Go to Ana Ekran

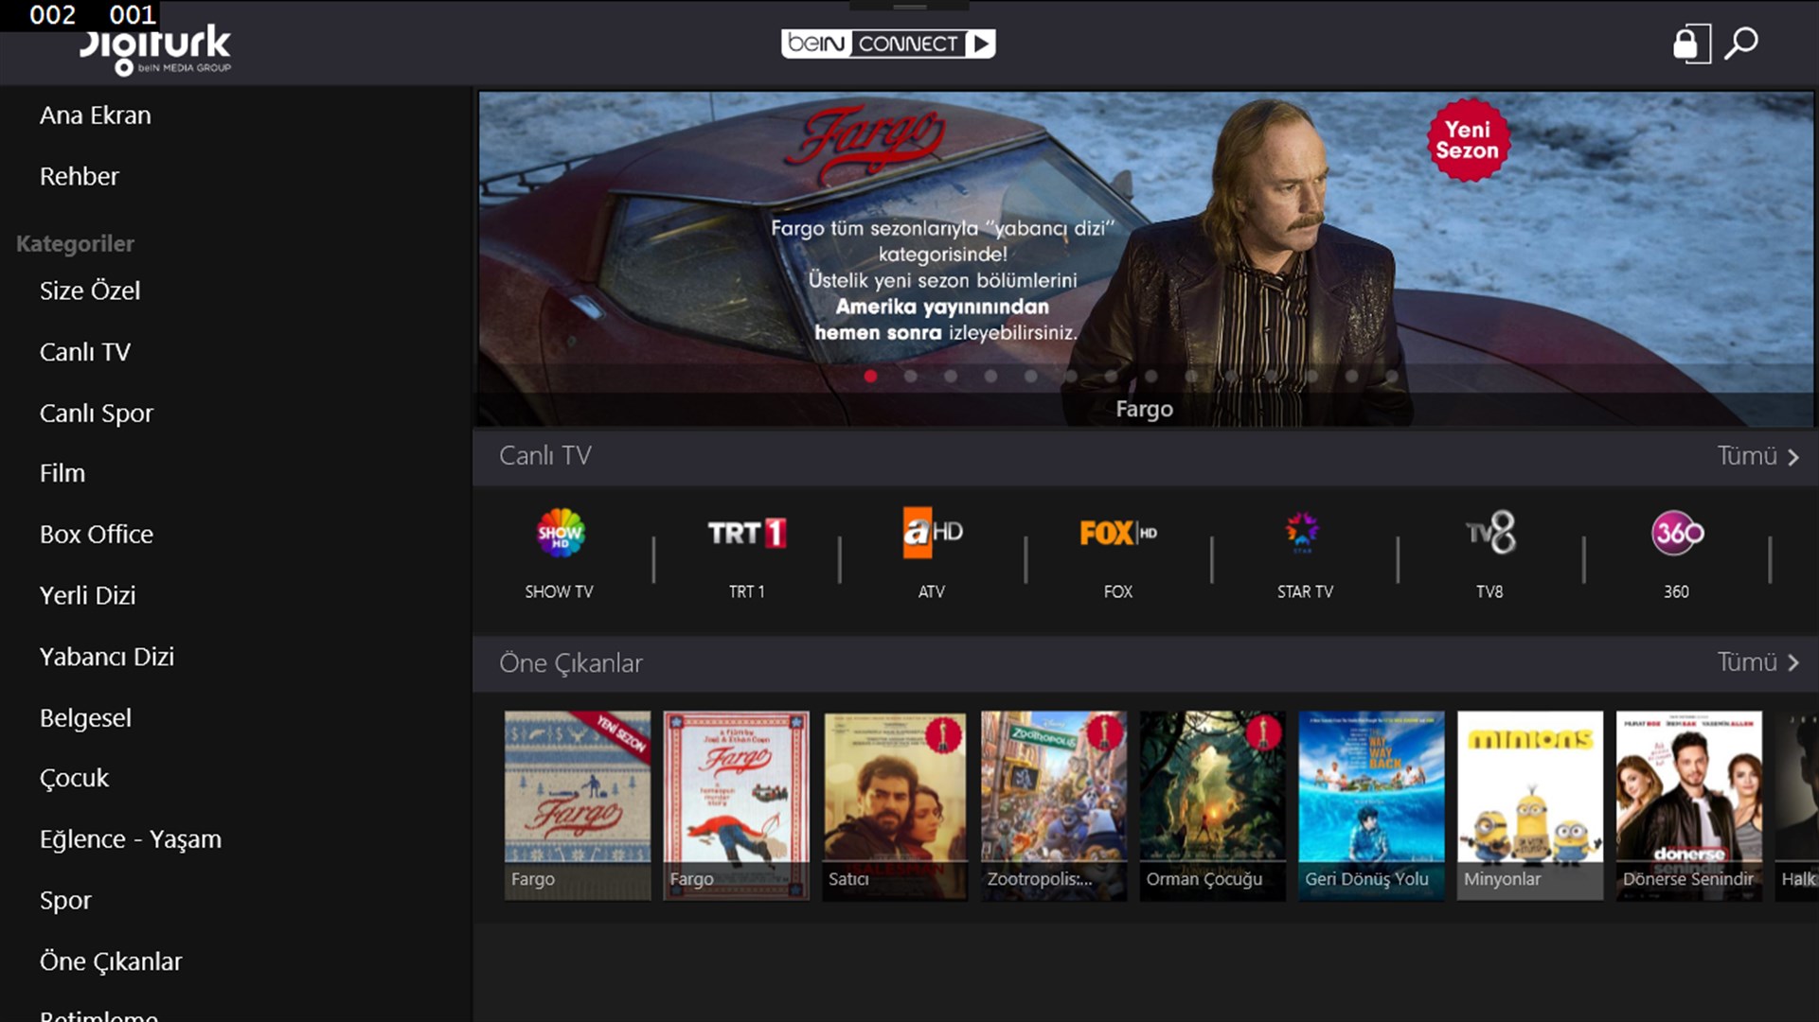coord(96,115)
